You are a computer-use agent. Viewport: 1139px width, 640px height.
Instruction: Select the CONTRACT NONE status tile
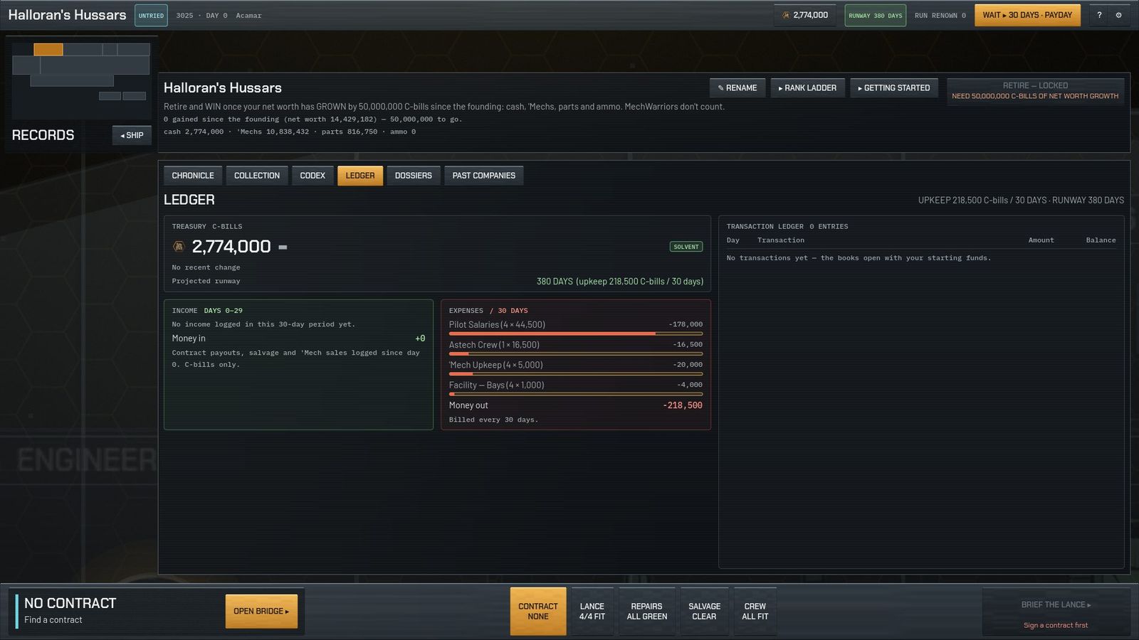click(538, 612)
